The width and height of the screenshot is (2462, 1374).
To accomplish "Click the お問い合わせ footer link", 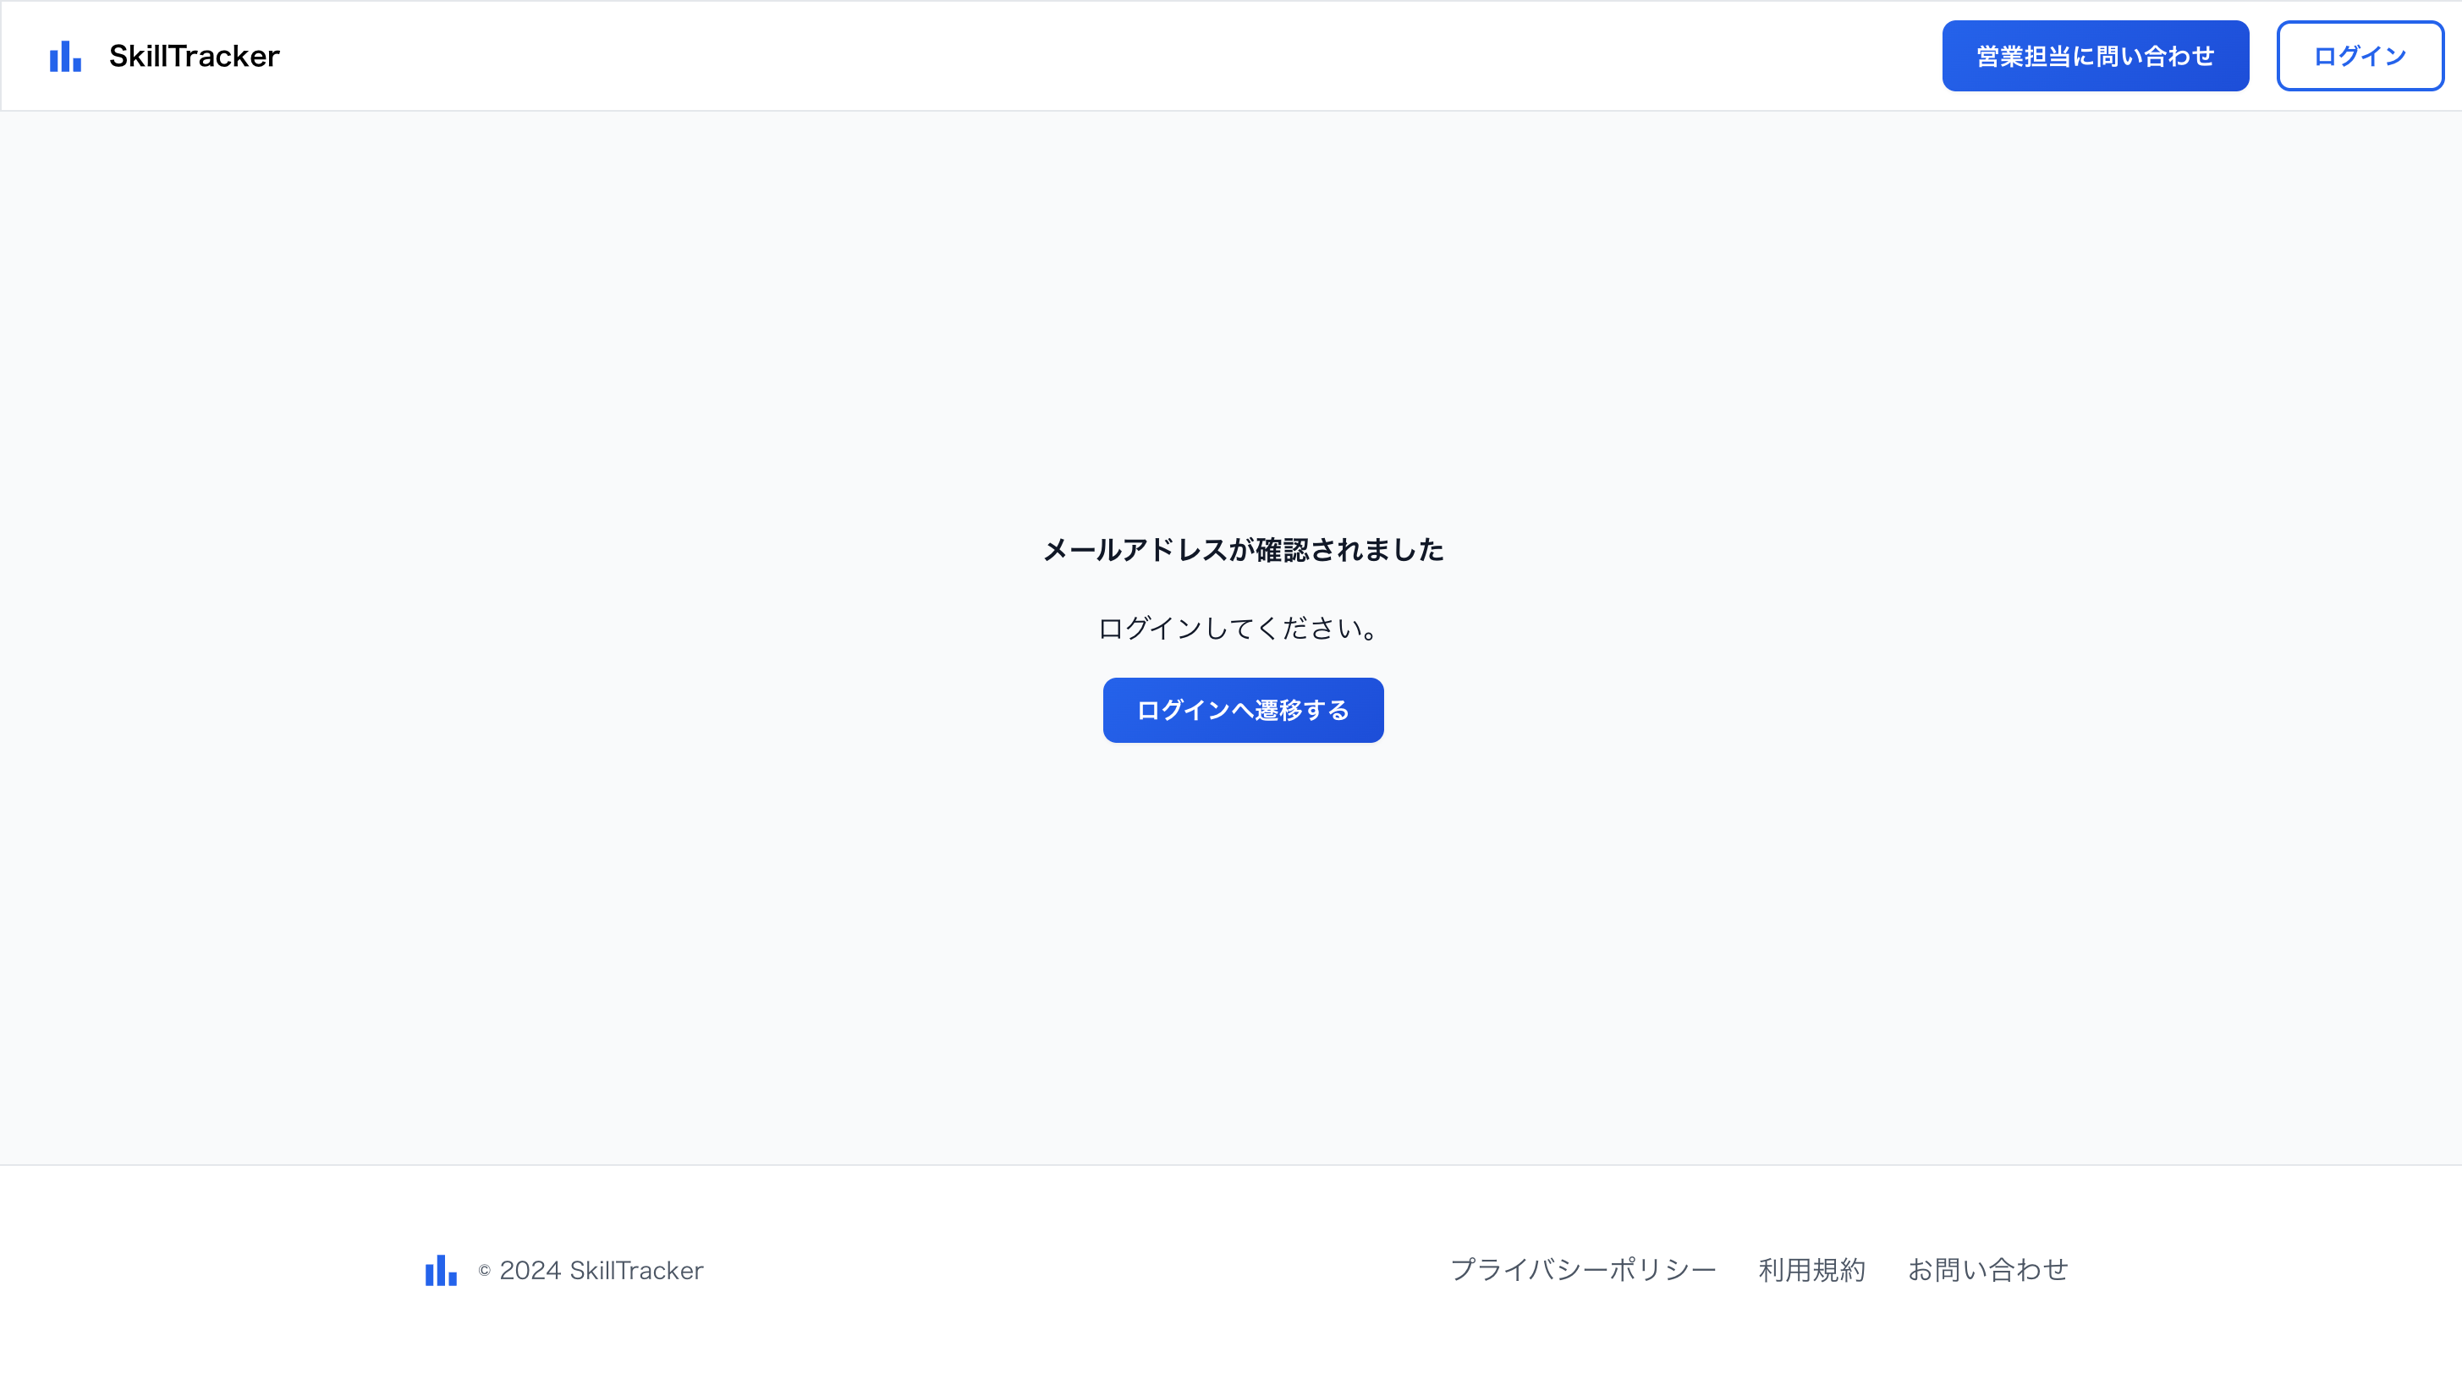I will coord(1988,1270).
